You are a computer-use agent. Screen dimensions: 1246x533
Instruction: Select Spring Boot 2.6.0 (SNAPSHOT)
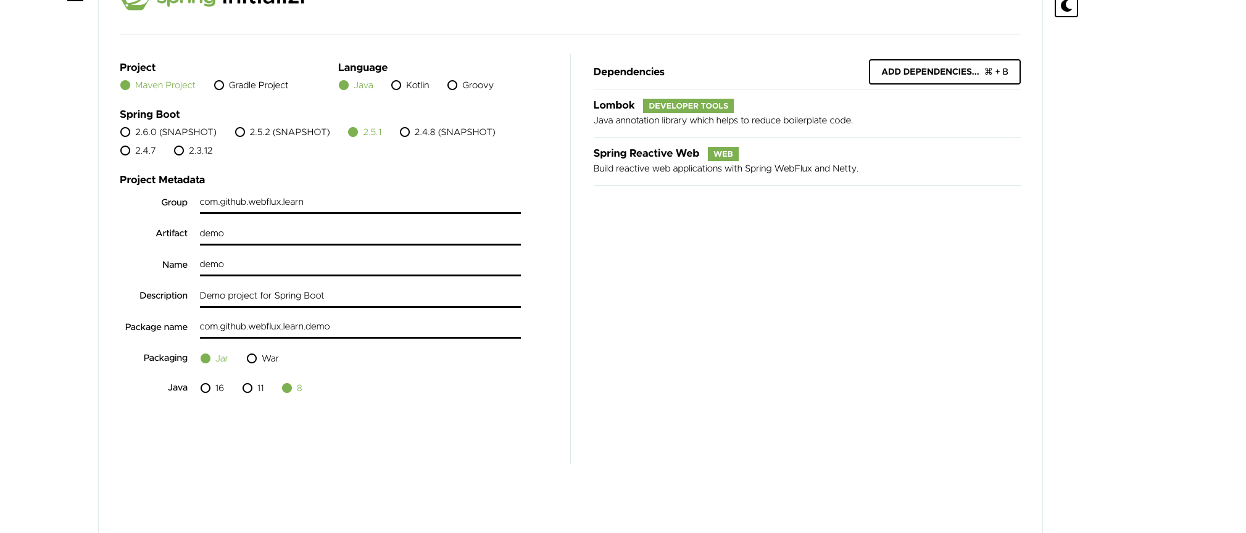[168, 132]
